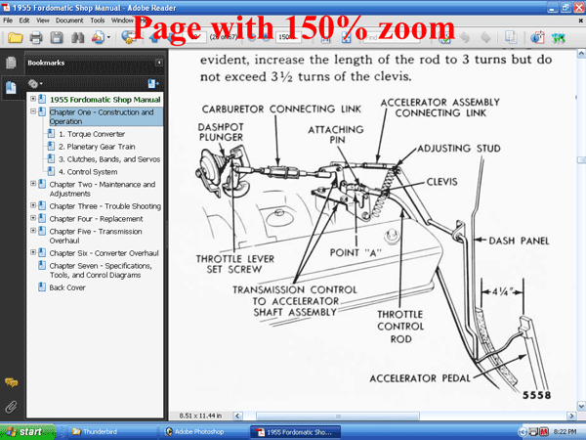Select Chapter Three - Trouble Shooting bookmark

tap(105, 206)
